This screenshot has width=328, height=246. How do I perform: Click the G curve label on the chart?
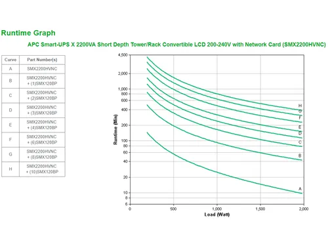pos(300,111)
